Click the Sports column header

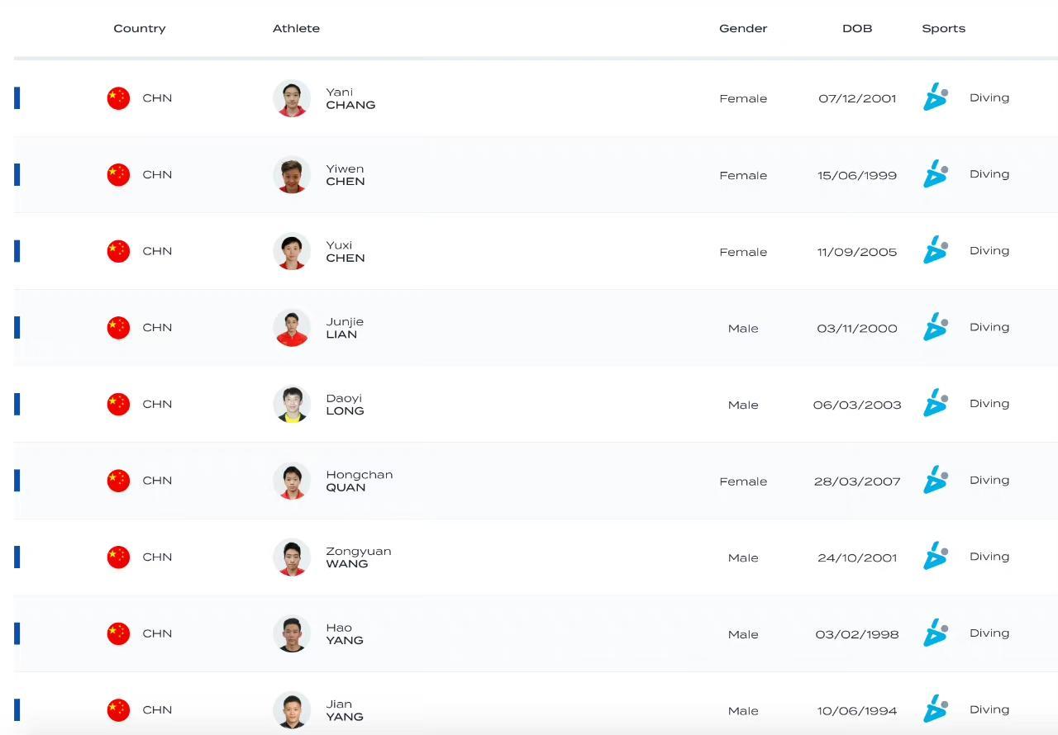943,28
